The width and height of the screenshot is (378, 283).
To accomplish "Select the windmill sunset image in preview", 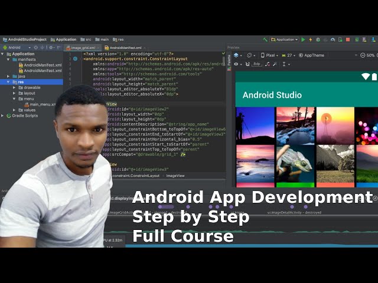I will point(335,126).
